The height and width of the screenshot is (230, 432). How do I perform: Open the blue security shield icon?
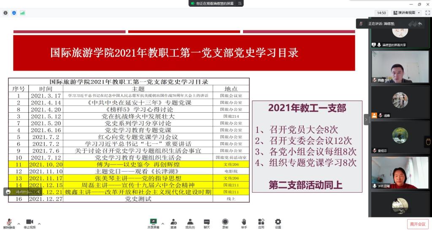tap(14, 13)
